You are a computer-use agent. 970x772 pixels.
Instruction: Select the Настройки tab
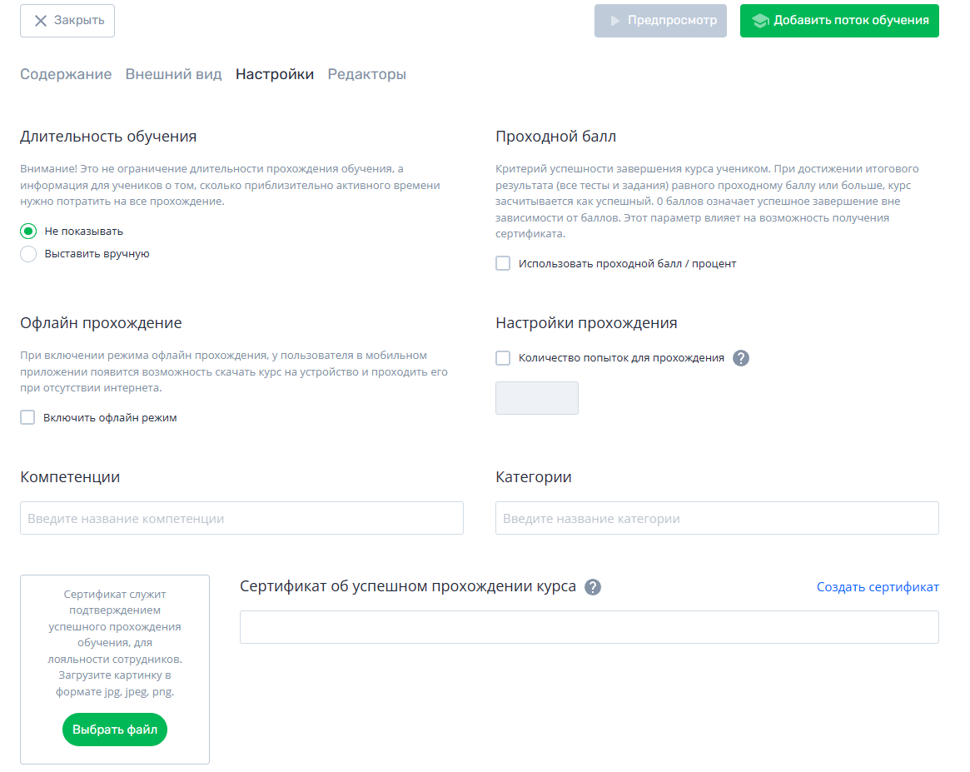[x=275, y=74]
